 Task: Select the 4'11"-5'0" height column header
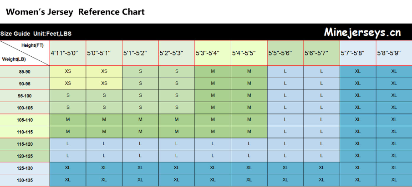[68, 53]
